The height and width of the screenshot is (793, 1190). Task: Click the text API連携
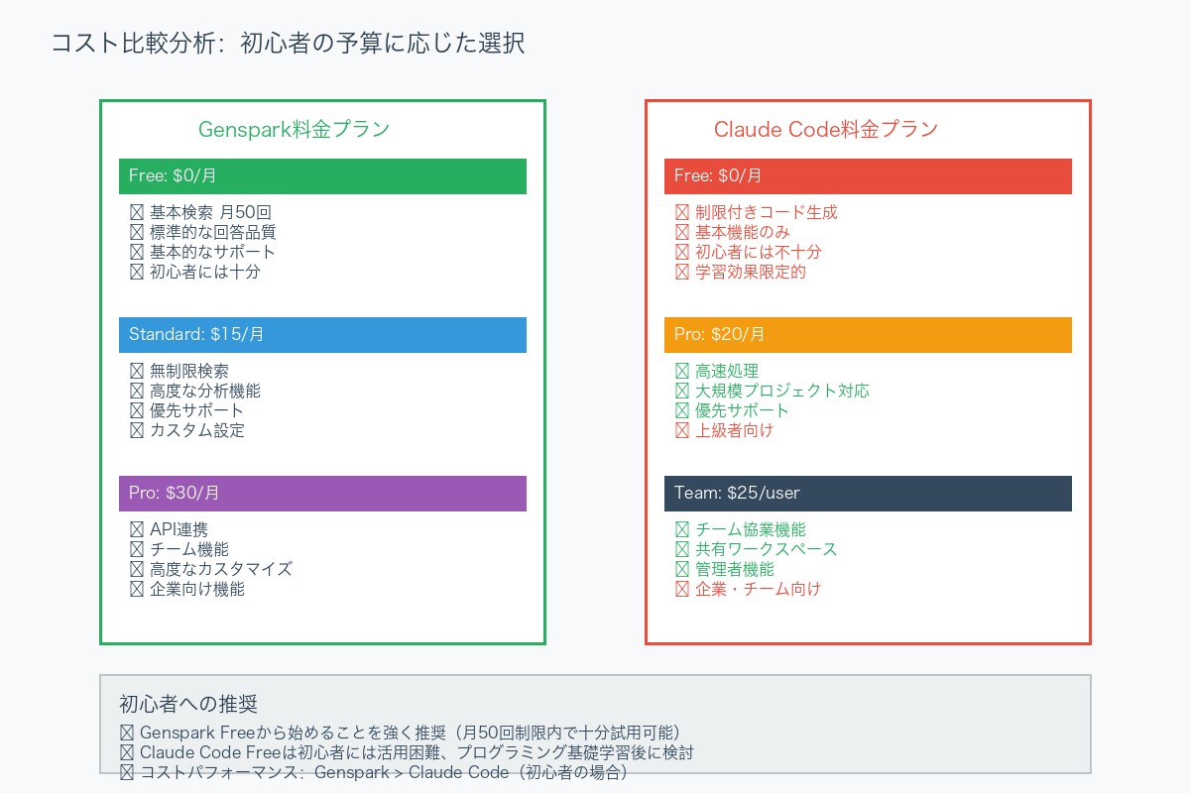(178, 529)
